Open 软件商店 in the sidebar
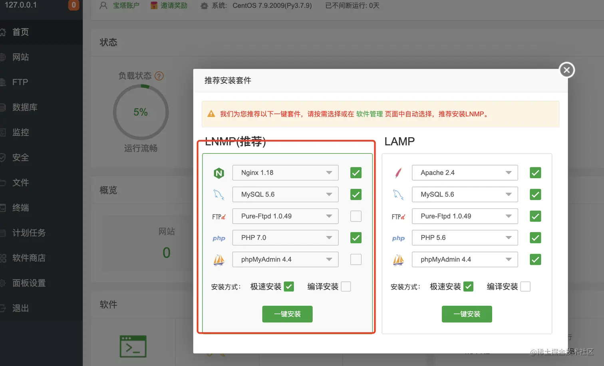 (x=41, y=258)
